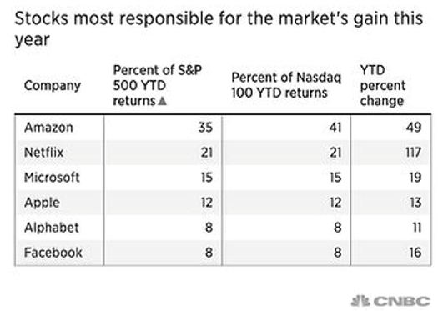
Task: Sort by Percent of Nasdaq 100 YTD returns
Action: (x=286, y=85)
